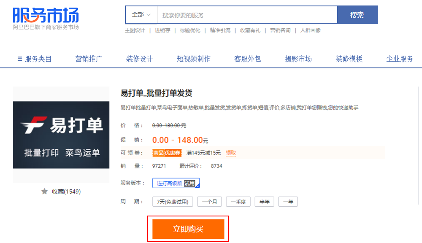This screenshot has height=243, width=422.
Task: Go to 短视频制作 nav tab
Action: click(194, 59)
